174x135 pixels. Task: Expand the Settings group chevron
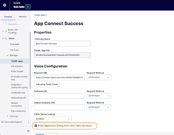point(7,116)
